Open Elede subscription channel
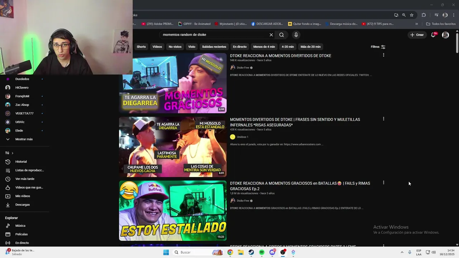The height and width of the screenshot is (258, 459). [19, 130]
